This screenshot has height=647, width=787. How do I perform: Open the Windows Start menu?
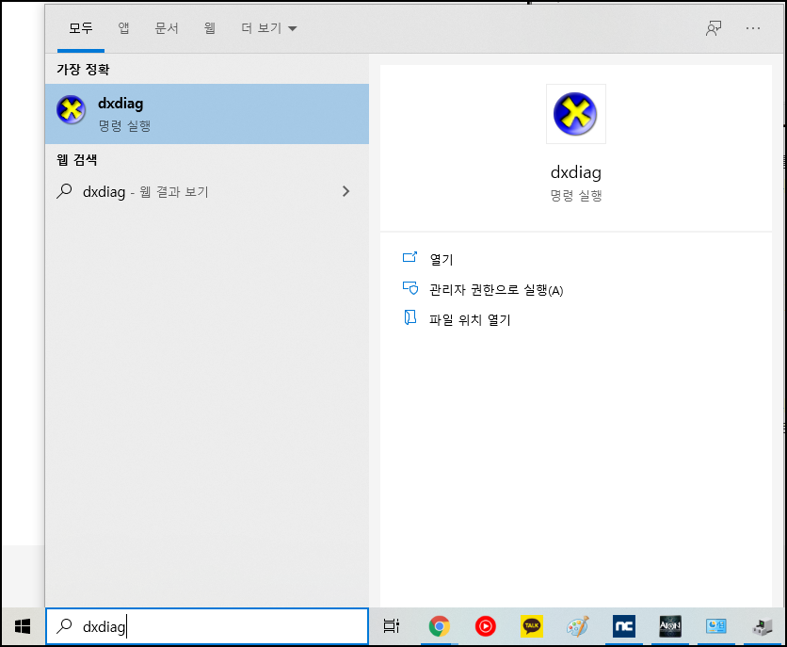[23, 626]
